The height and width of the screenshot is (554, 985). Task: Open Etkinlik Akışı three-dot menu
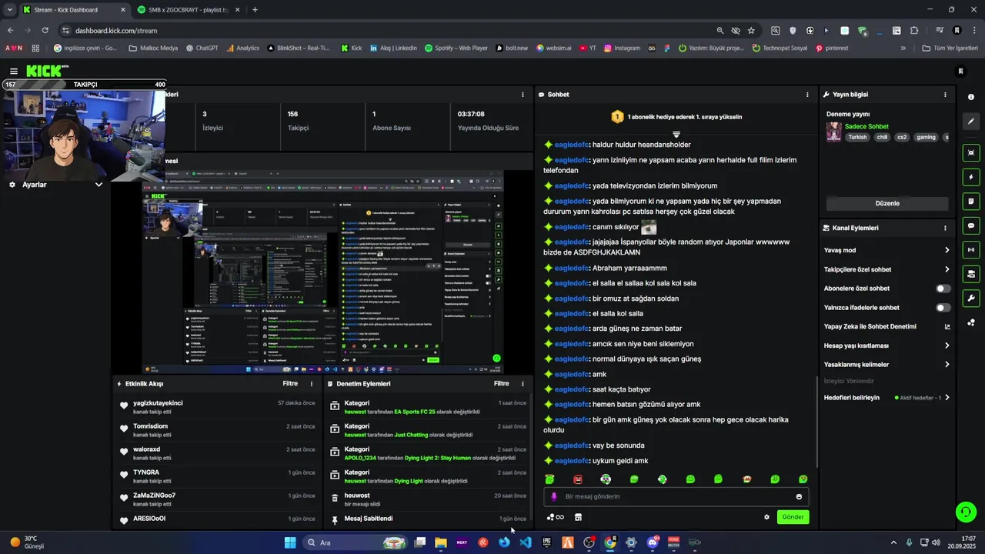coord(312,383)
